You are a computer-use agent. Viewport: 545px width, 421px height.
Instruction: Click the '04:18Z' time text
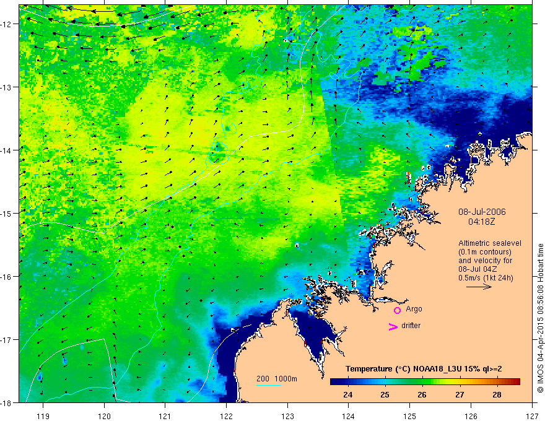coord(481,222)
